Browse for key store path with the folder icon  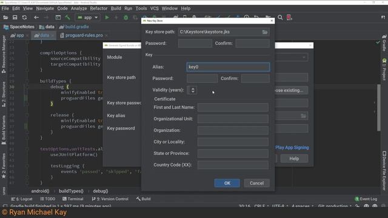(x=265, y=32)
